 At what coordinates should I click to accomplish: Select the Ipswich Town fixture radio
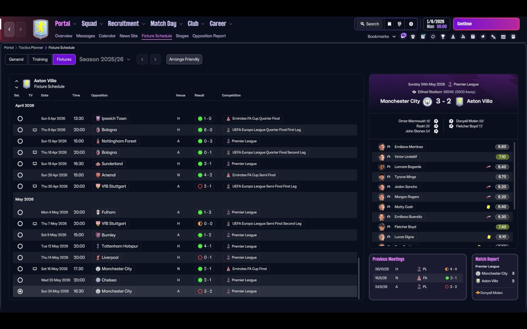click(x=20, y=119)
